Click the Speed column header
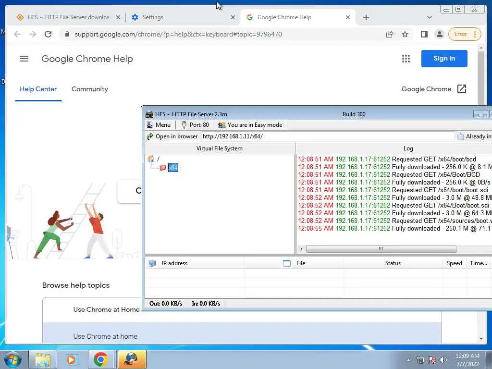This screenshot has height=369, width=492. 455,263
